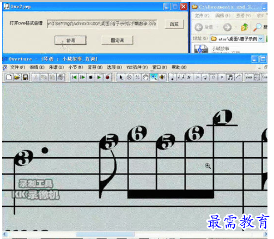Click the 浏览 browse button in Ove2jwp
Screen dimensions: 274x239
point(174,24)
